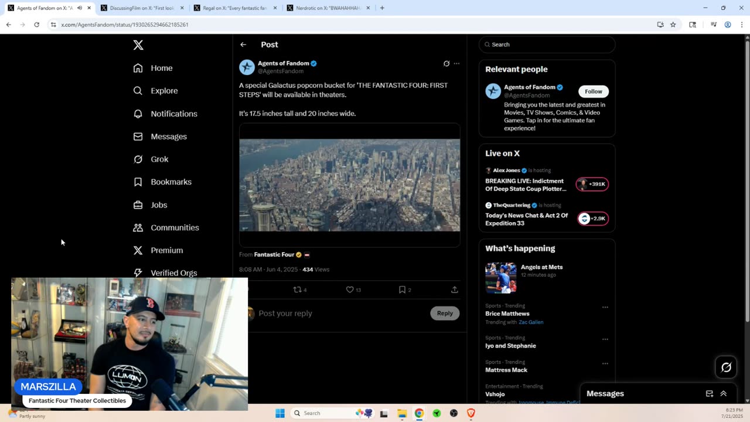Open a new browser tab
This screenshot has width=750, height=422.
point(382,8)
